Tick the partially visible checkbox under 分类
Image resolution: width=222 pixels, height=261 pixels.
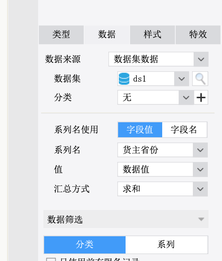tap(51, 259)
